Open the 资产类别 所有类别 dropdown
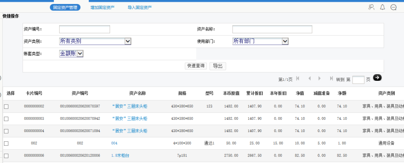Screen dimensions: 404x163 [95, 41]
